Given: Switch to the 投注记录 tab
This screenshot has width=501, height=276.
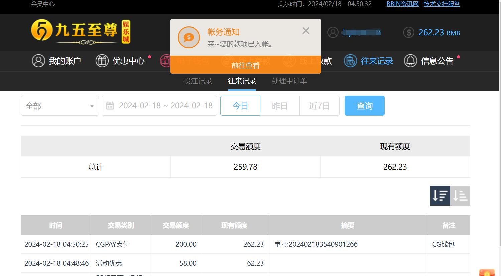Looking at the screenshot, I should pyautogui.click(x=198, y=81).
